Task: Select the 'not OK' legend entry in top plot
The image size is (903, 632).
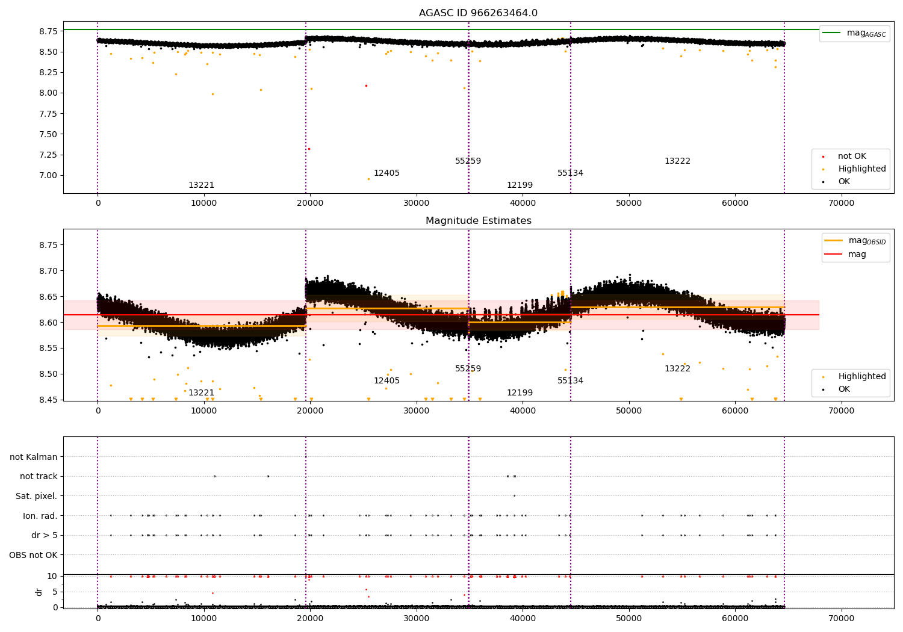Action: coord(852,156)
